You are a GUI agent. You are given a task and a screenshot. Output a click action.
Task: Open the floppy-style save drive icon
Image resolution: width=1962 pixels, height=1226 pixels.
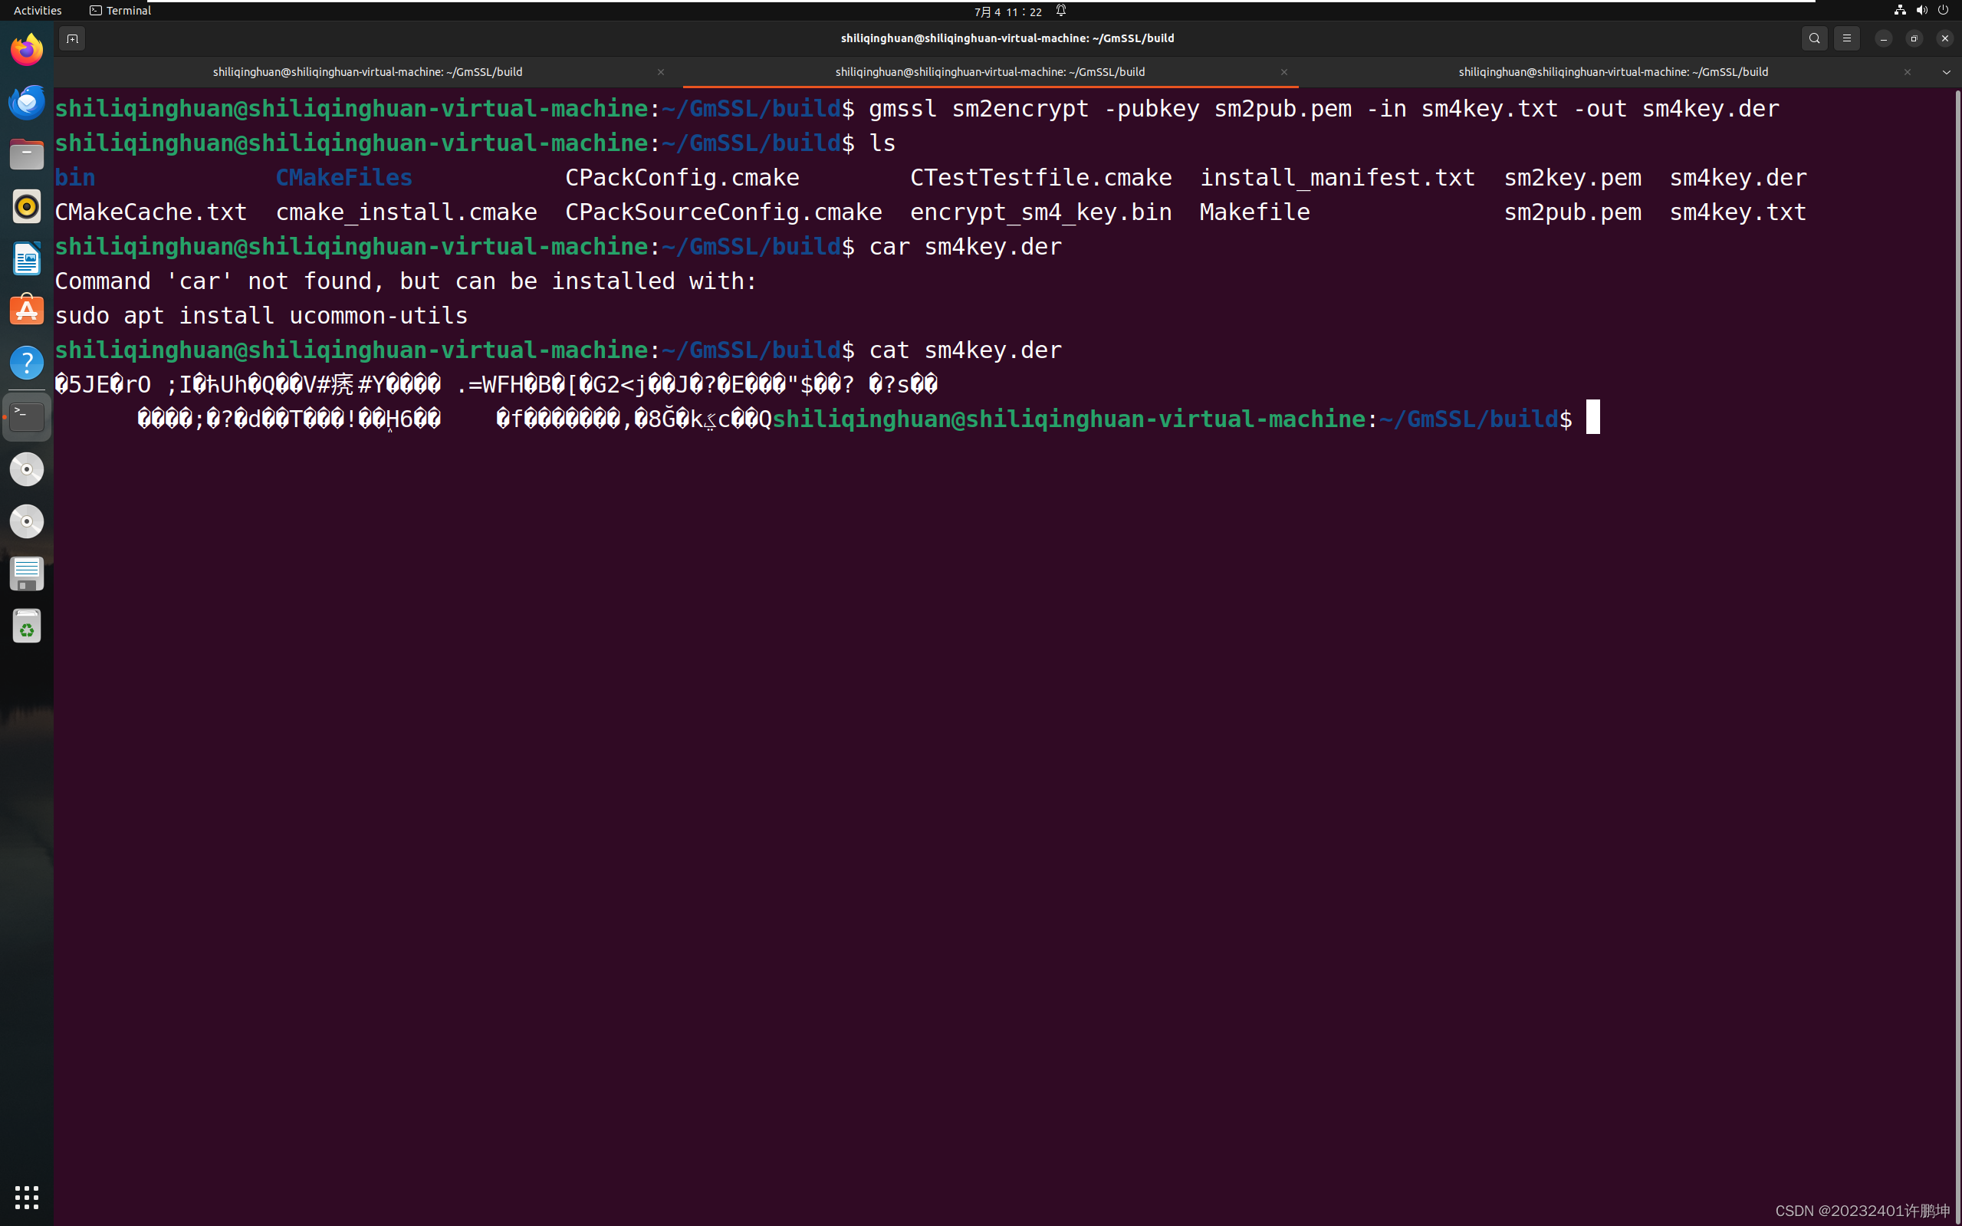[x=27, y=574]
